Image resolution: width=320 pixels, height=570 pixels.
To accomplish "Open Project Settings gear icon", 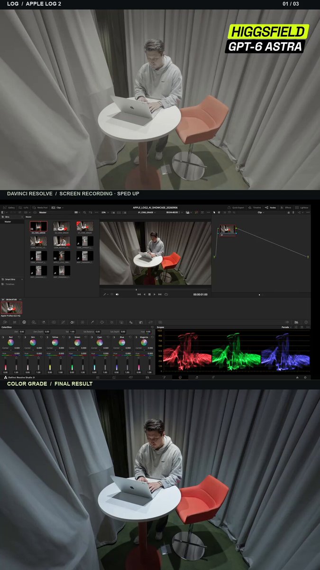I will [x=305, y=377].
